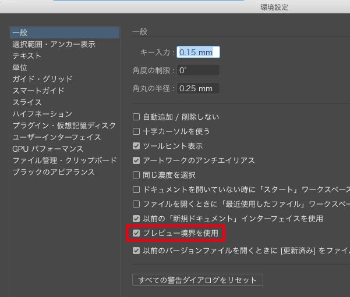Open ブラックのアピアランス preferences
The width and height of the screenshot is (350, 297).
point(54,172)
